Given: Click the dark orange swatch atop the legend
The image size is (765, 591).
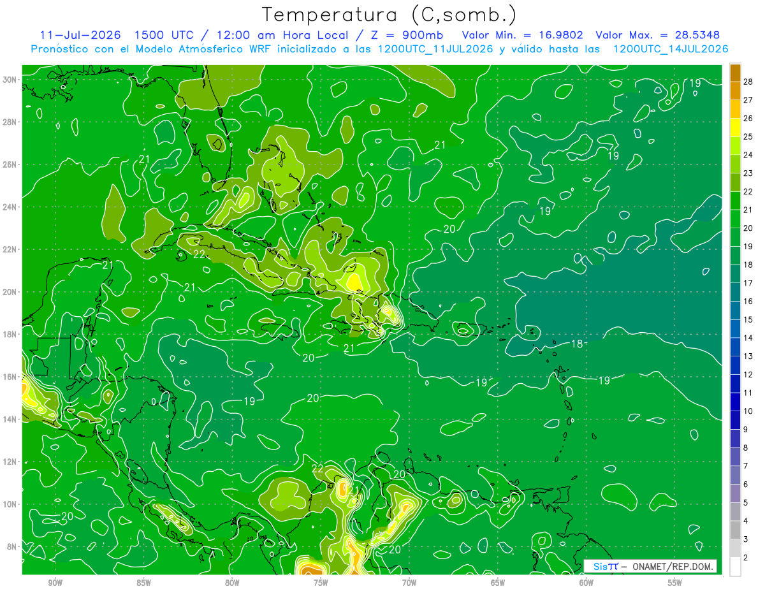Looking at the screenshot, I should click(x=735, y=73).
